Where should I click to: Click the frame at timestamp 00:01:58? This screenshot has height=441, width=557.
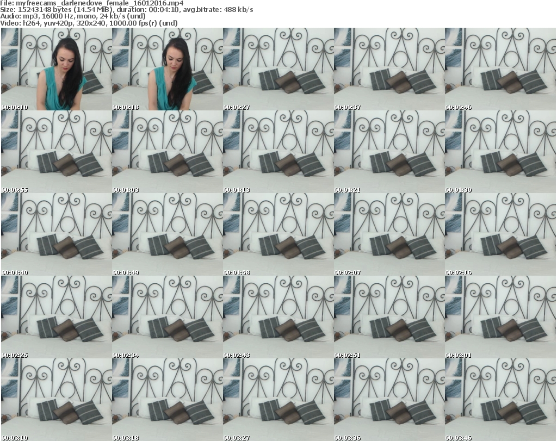(278, 234)
